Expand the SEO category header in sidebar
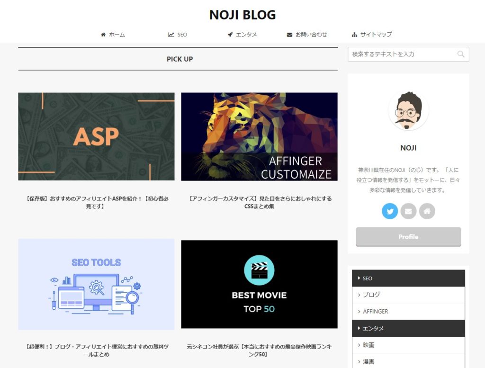Screen dimensions: 485x368 pos(408,278)
